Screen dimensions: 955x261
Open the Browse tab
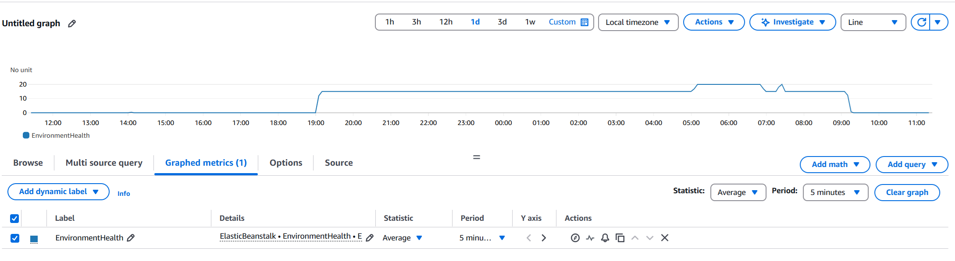pos(28,163)
